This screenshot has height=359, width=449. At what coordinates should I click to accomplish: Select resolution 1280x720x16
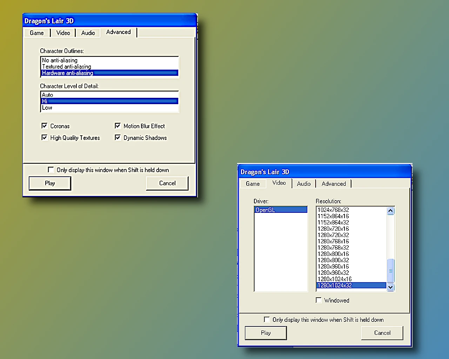[x=351, y=229]
